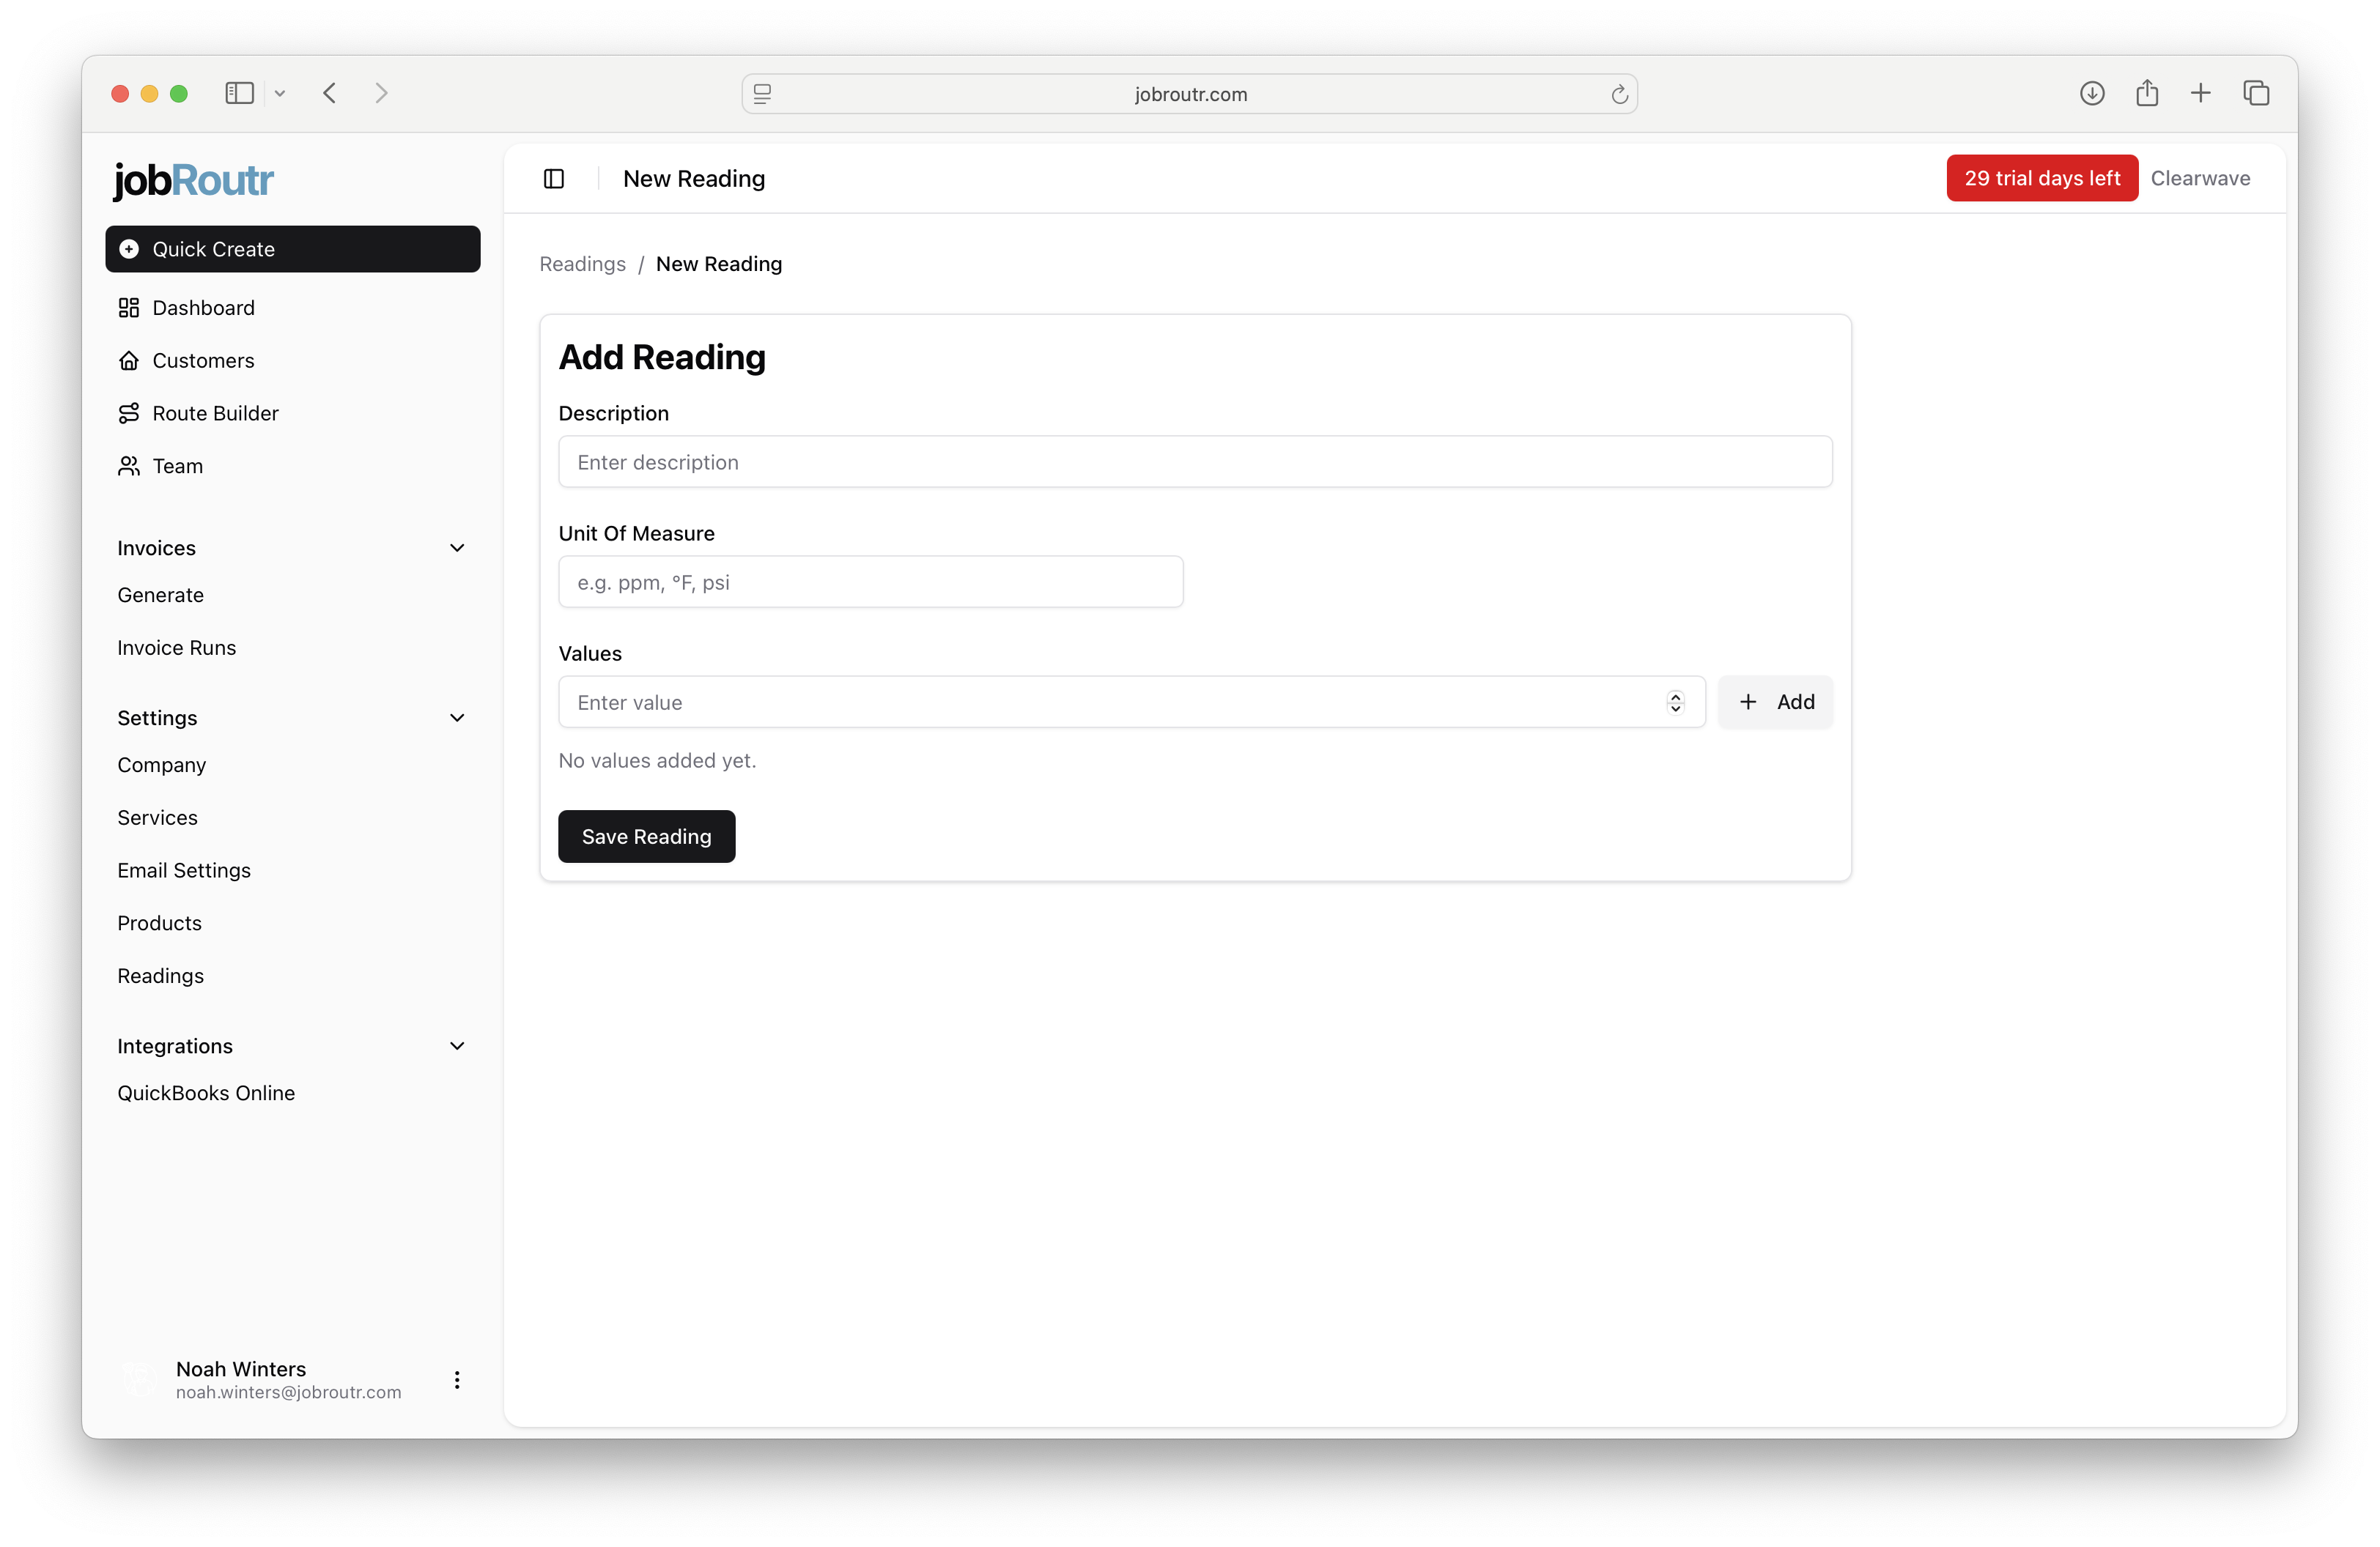Select the Team members icon
Screen dimensions: 2380x1547
(131, 466)
